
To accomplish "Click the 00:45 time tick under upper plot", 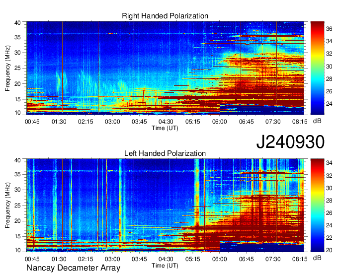I will click(x=32, y=122).
